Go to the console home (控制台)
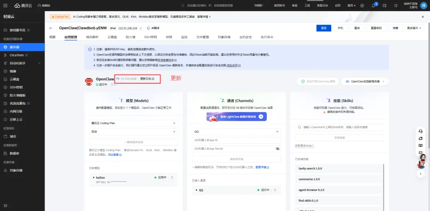The width and height of the screenshot is (430, 211). click(44, 6)
